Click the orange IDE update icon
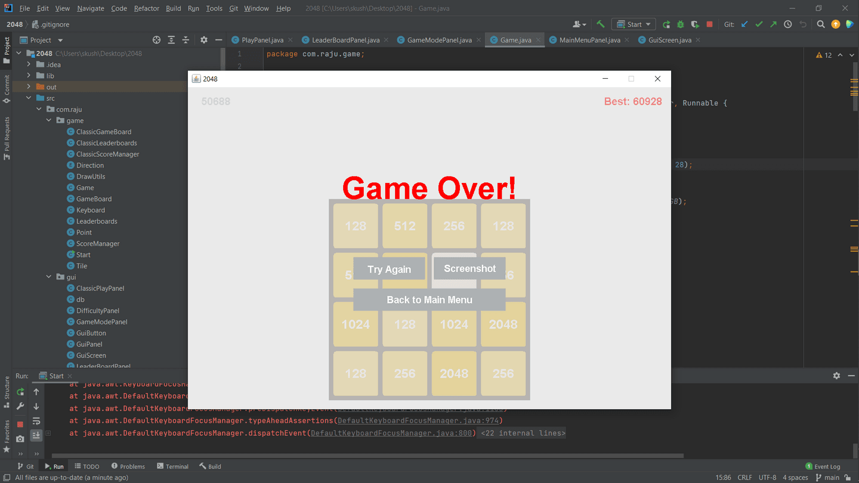The image size is (859, 483). click(835, 24)
